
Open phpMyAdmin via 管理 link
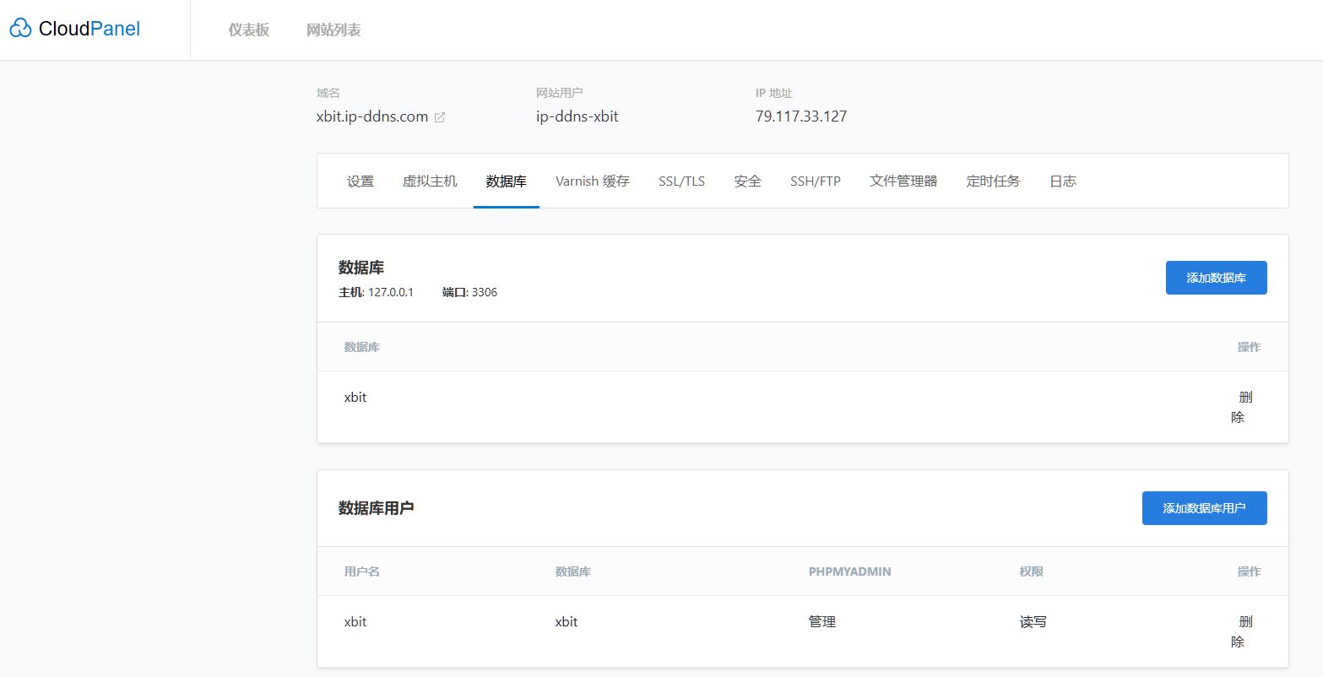click(822, 621)
